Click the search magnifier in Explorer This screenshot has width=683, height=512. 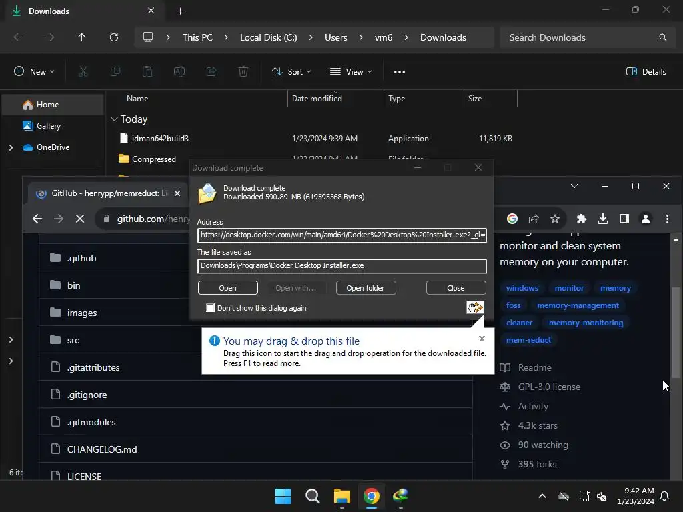(x=662, y=37)
